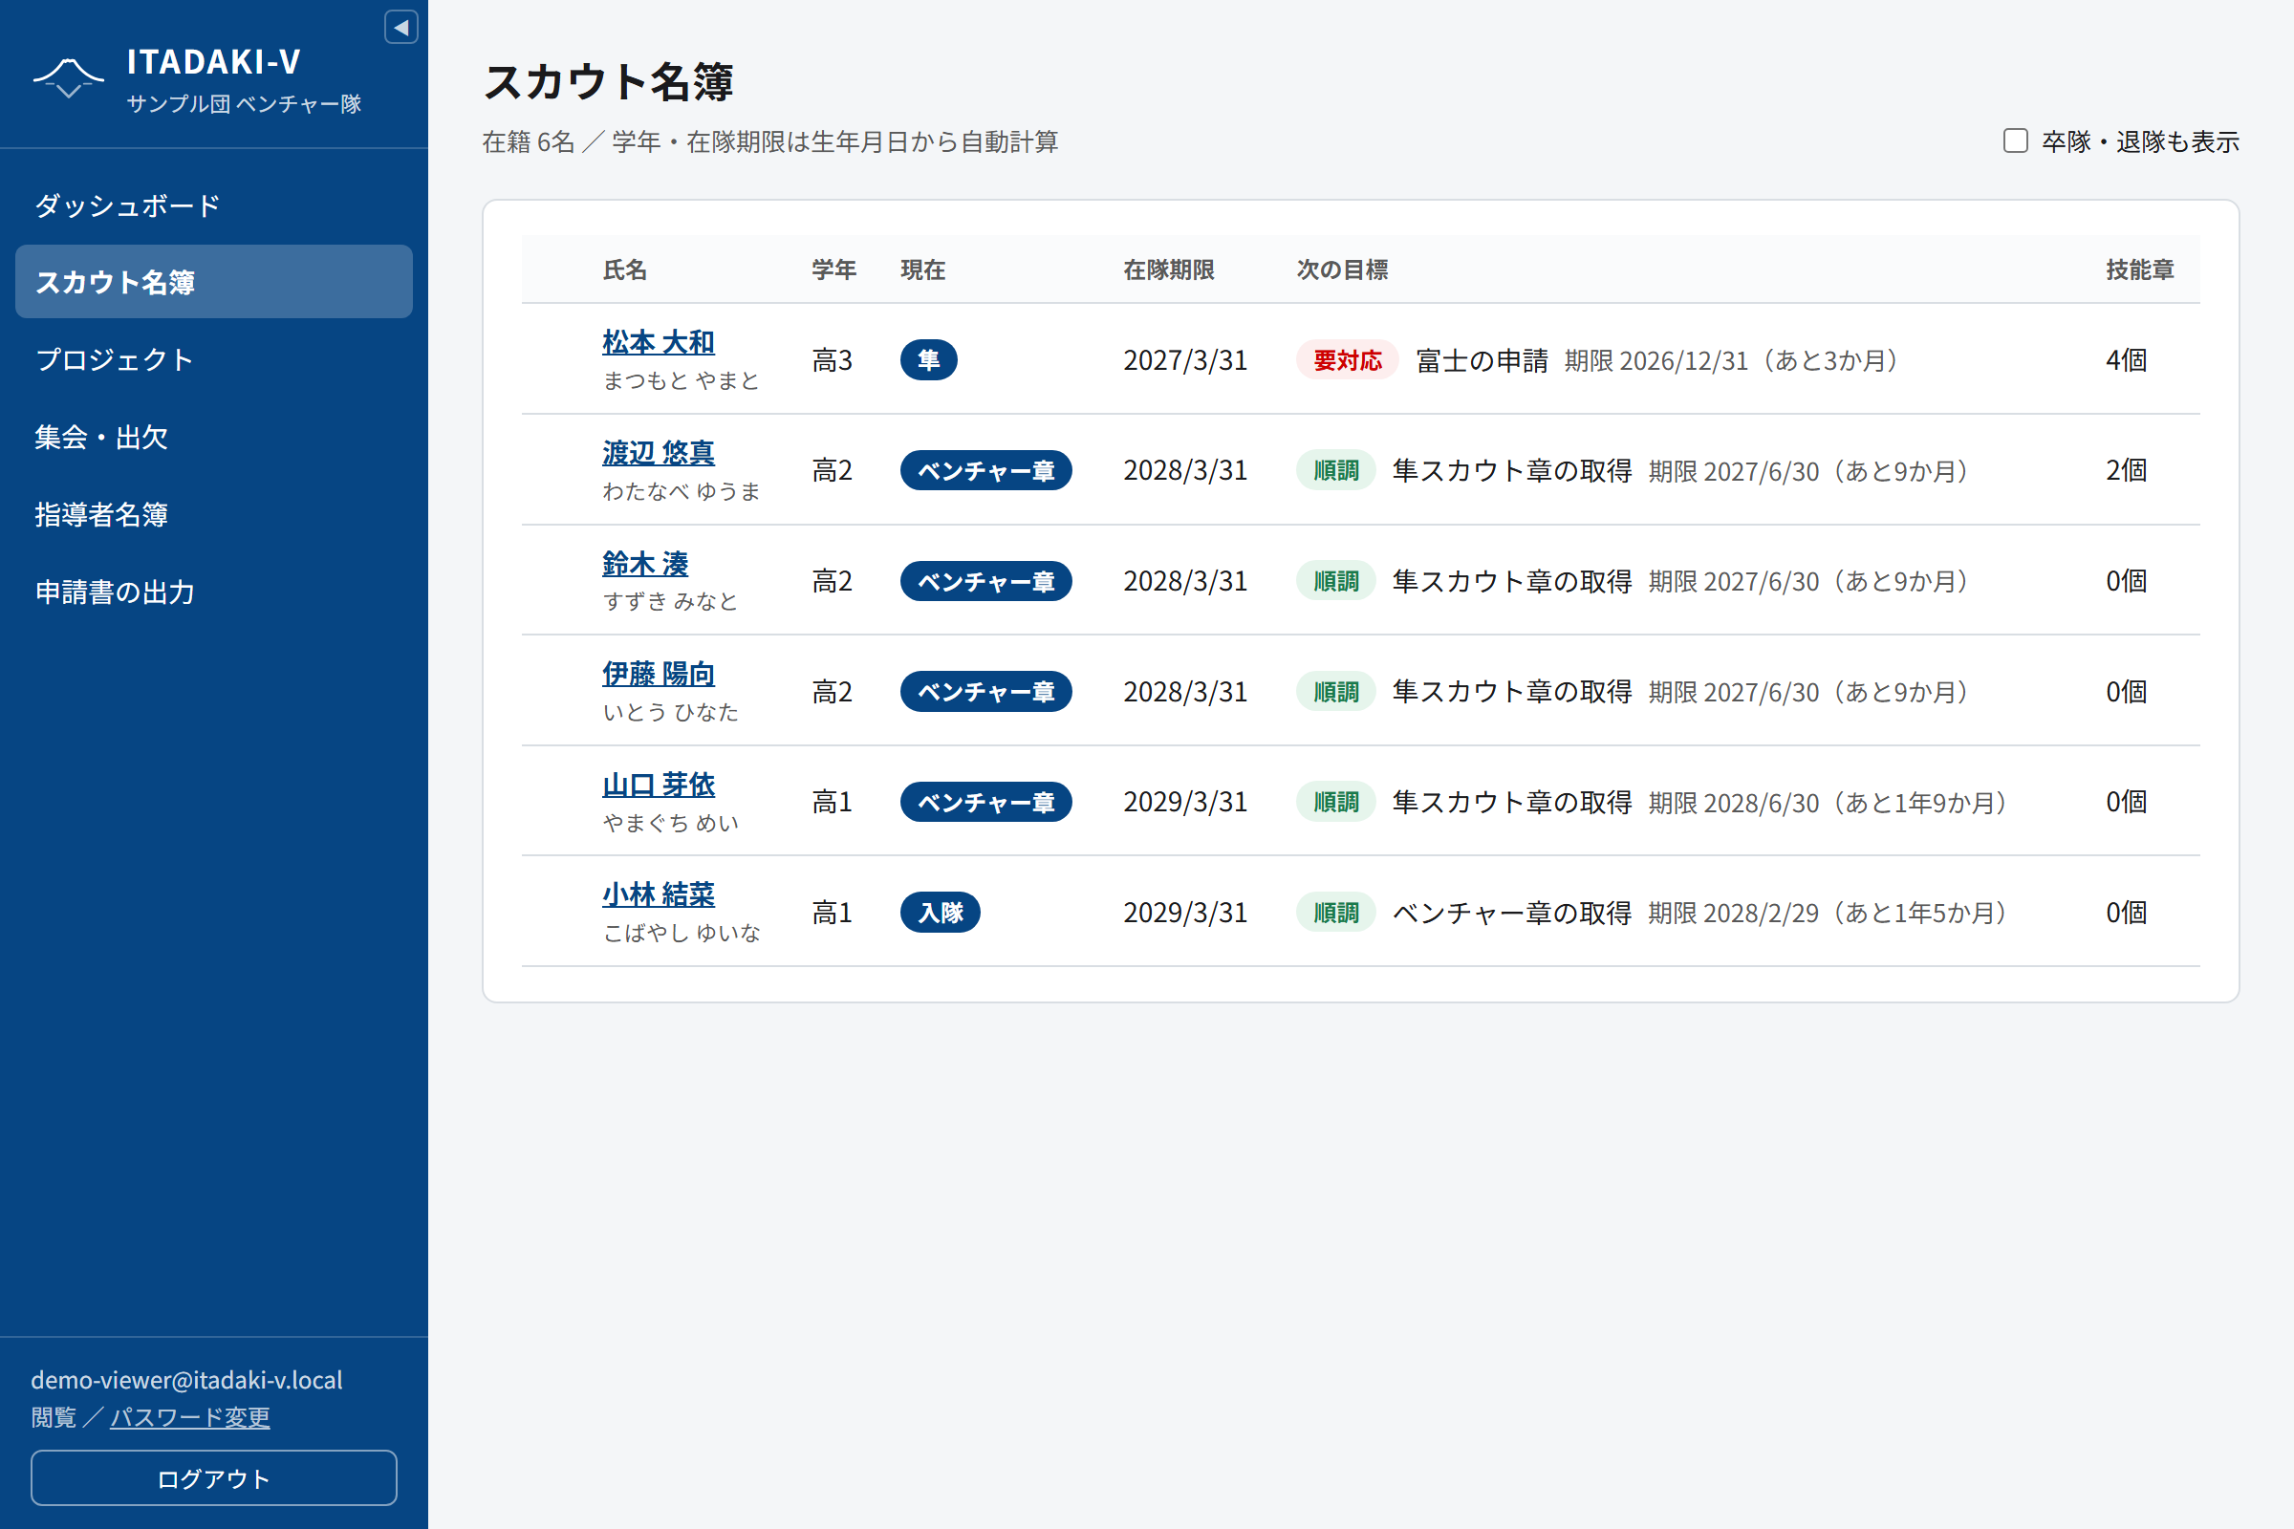Click 期限 2028/2/29 deadline text

1733,913
